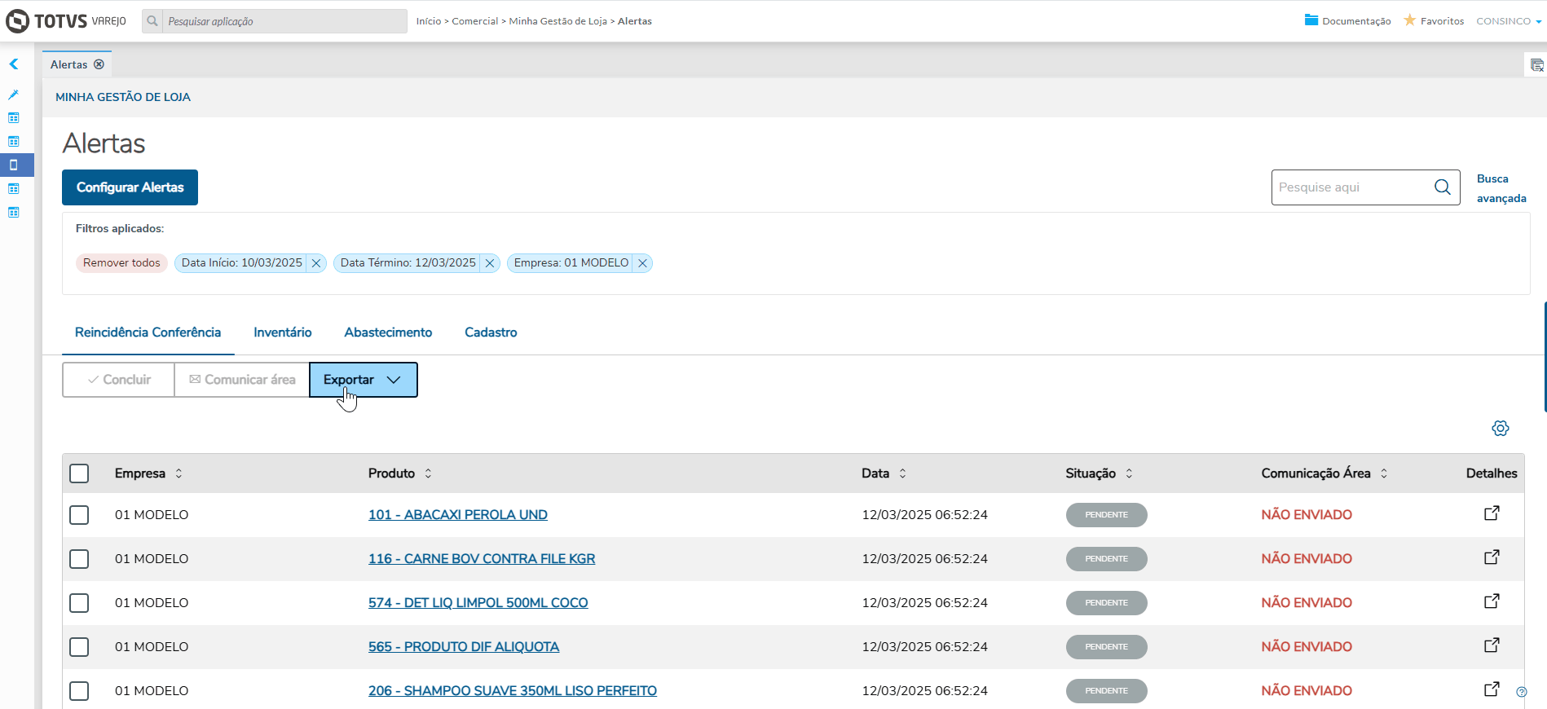The height and width of the screenshot is (709, 1547).
Task: Sort table by Produto column
Action: pos(428,473)
